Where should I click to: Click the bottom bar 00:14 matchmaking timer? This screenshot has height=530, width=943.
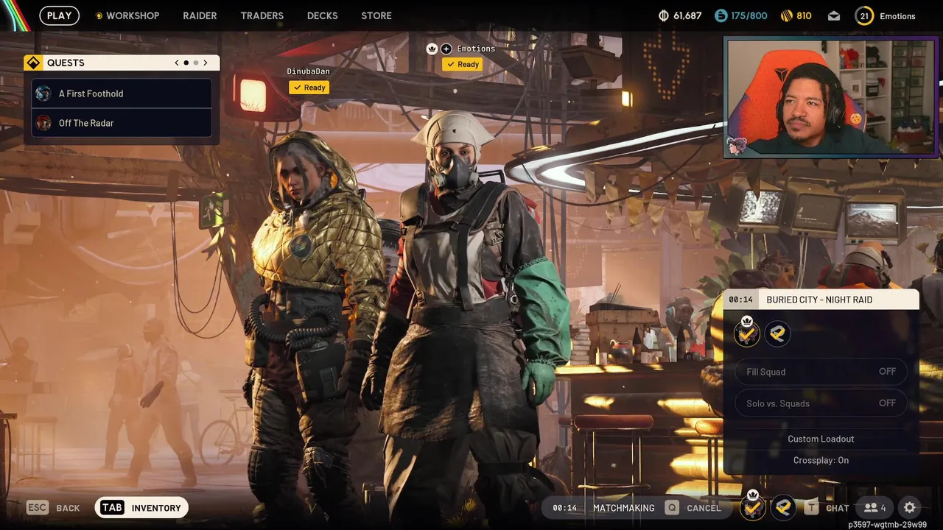(x=564, y=508)
